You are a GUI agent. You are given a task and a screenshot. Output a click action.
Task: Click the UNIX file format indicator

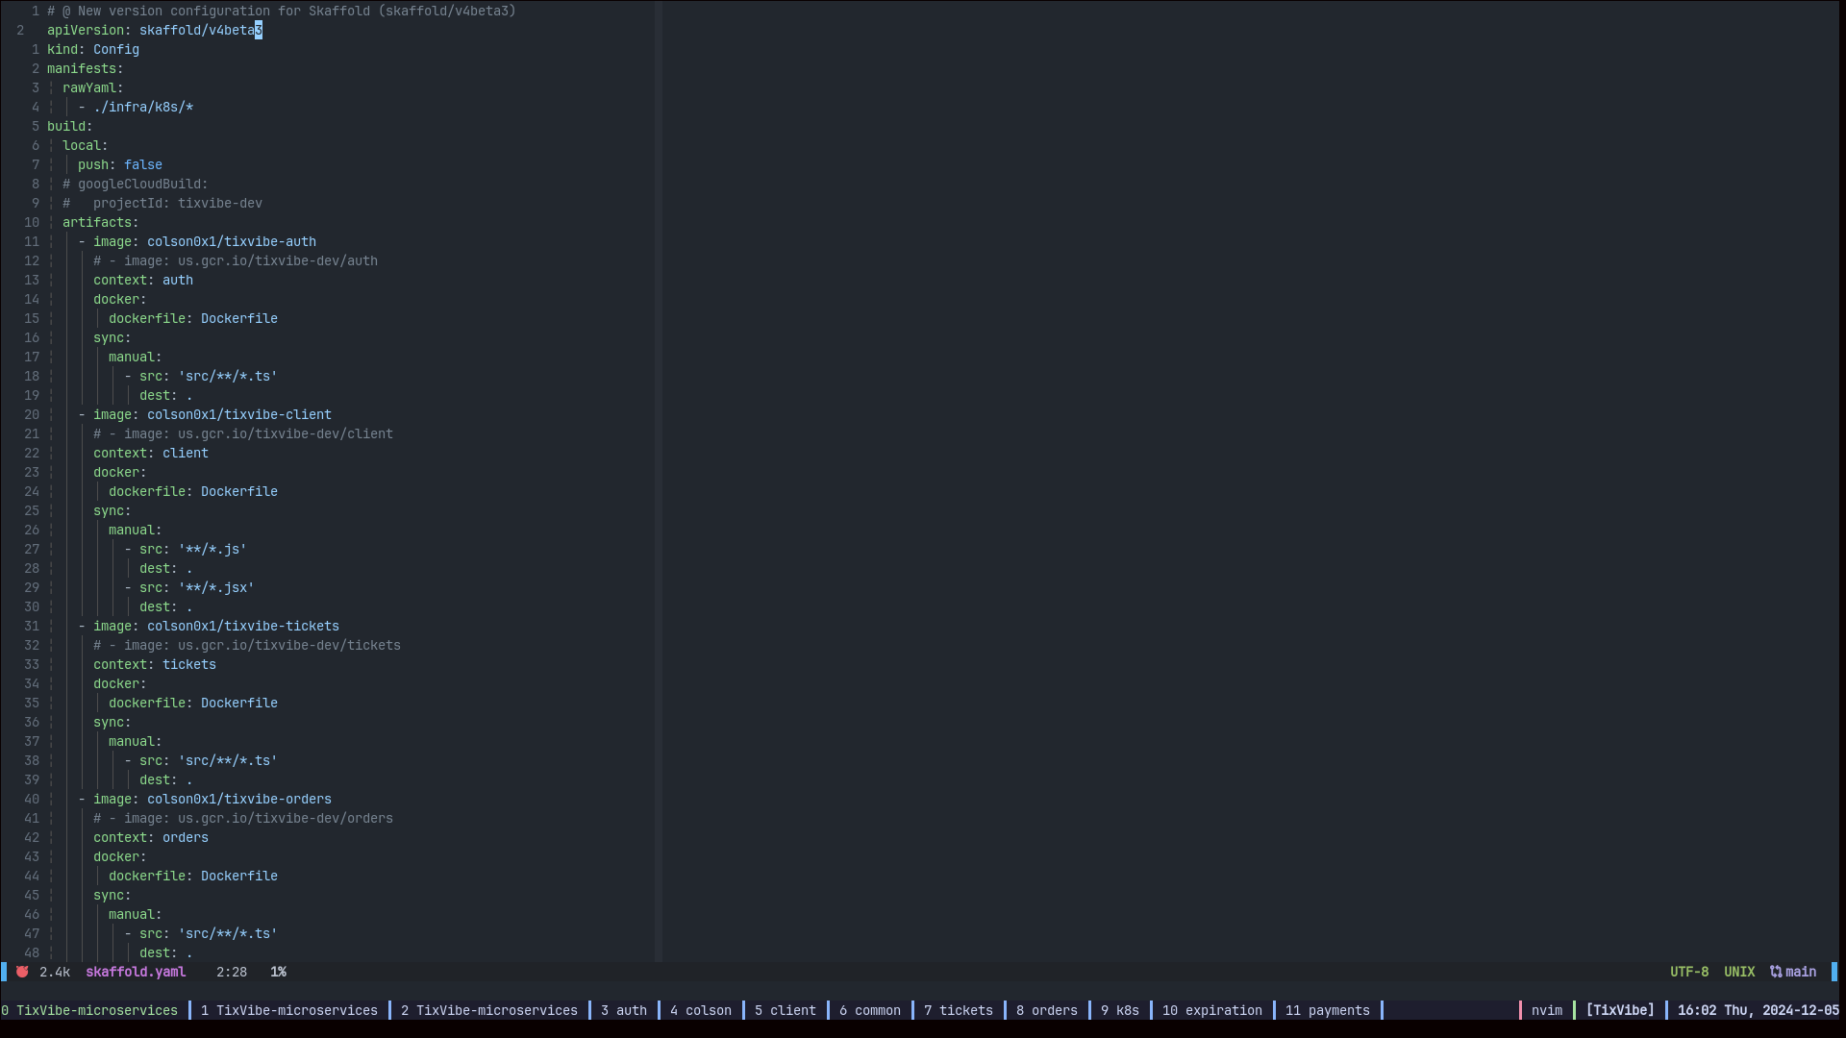click(1738, 972)
